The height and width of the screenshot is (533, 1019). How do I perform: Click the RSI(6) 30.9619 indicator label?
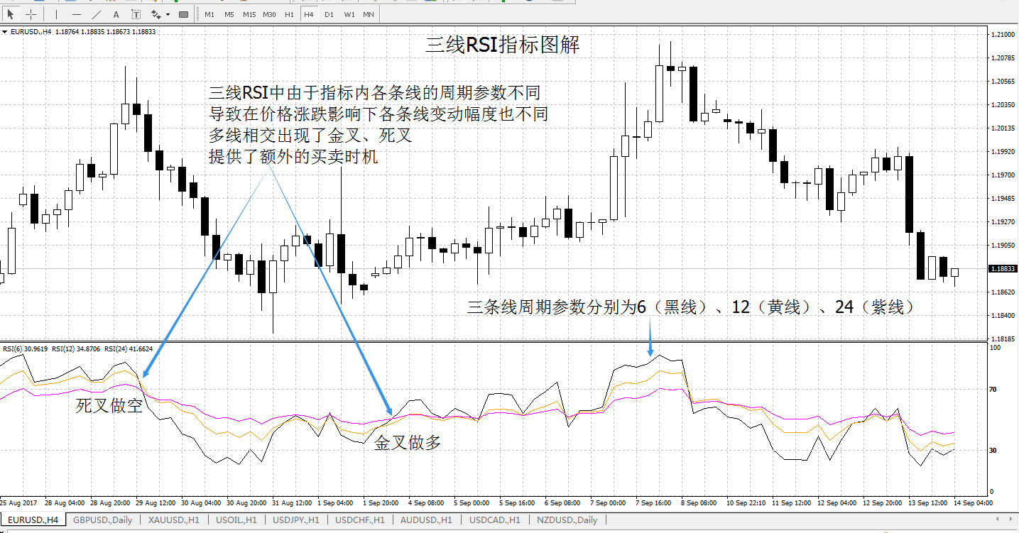pyautogui.click(x=25, y=349)
